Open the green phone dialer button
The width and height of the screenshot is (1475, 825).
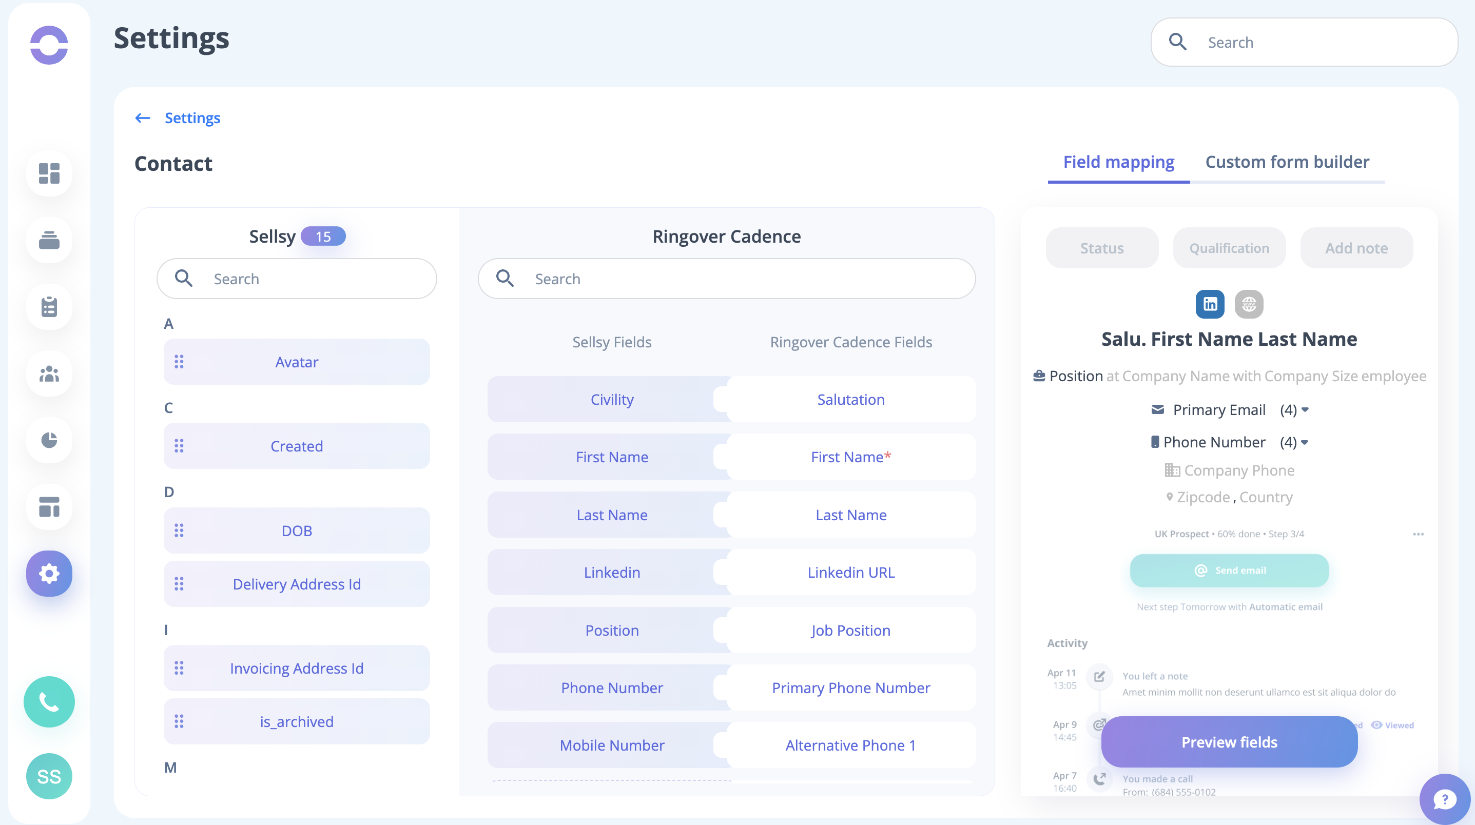(x=49, y=701)
